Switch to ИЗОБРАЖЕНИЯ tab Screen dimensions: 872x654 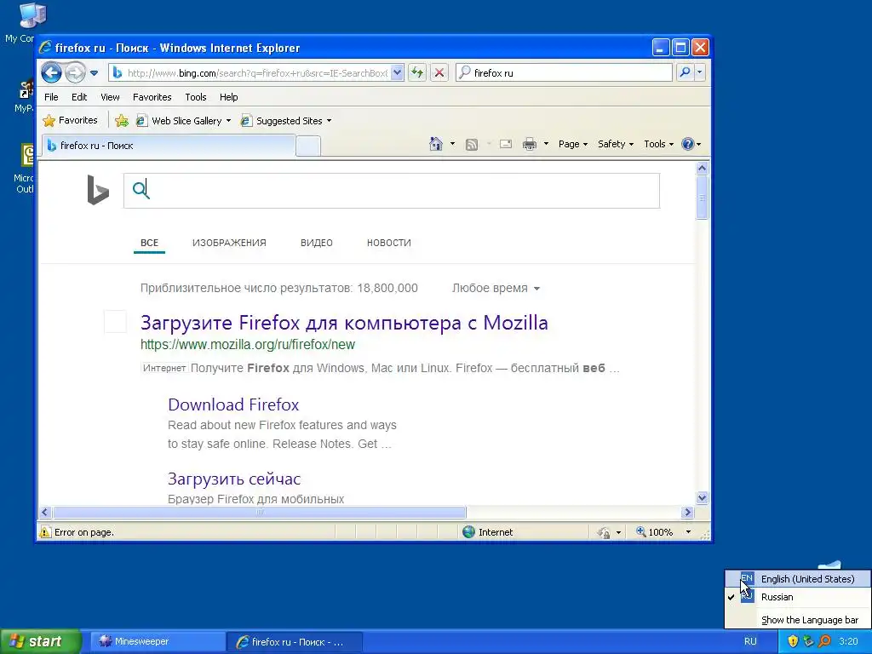[229, 243]
